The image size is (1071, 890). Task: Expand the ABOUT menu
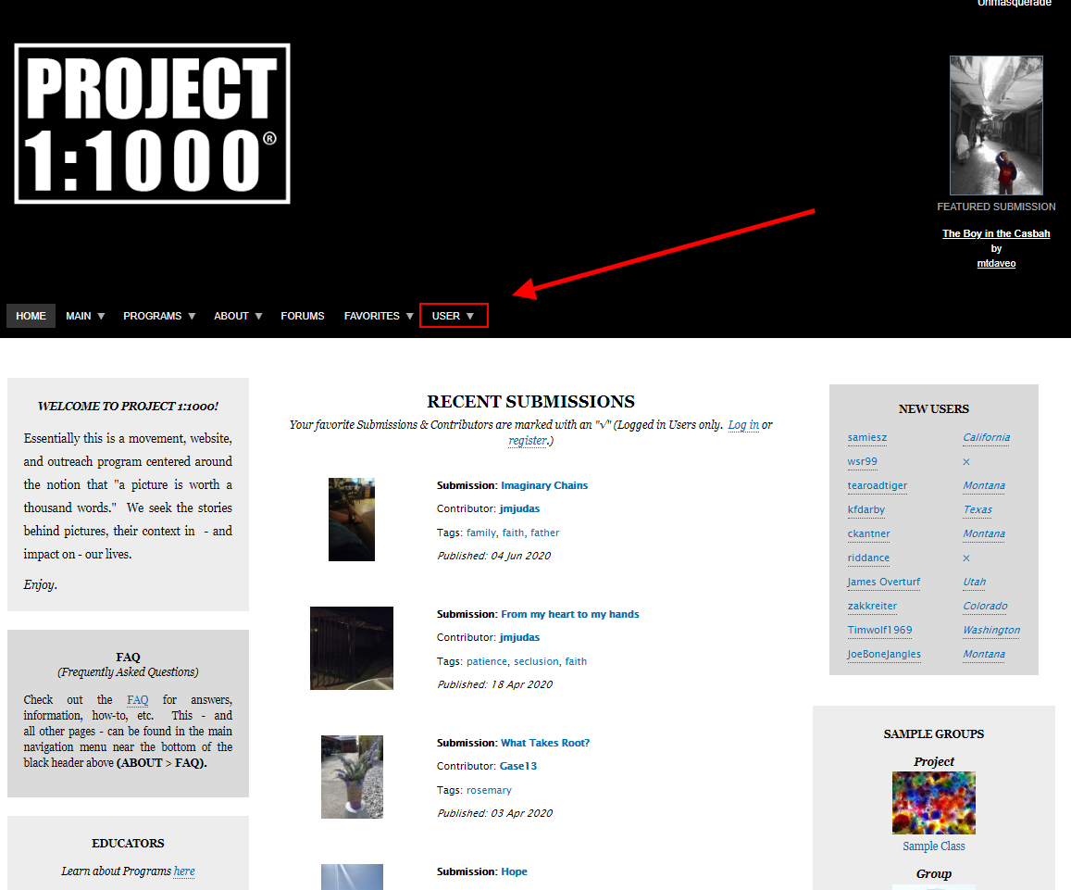pyautogui.click(x=238, y=316)
